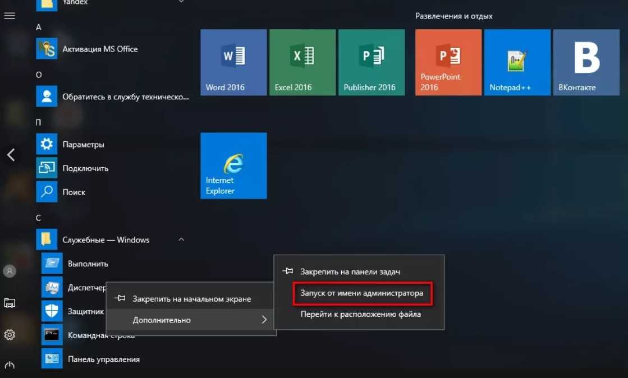The height and width of the screenshot is (378, 628).
Task: Launch the Notepad++ tile
Action: click(x=517, y=62)
